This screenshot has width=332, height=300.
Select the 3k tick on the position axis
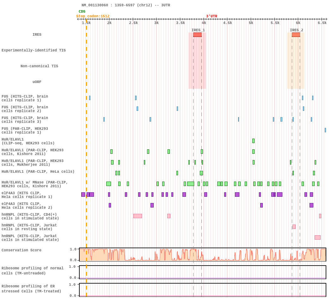pyautogui.click(x=157, y=23)
